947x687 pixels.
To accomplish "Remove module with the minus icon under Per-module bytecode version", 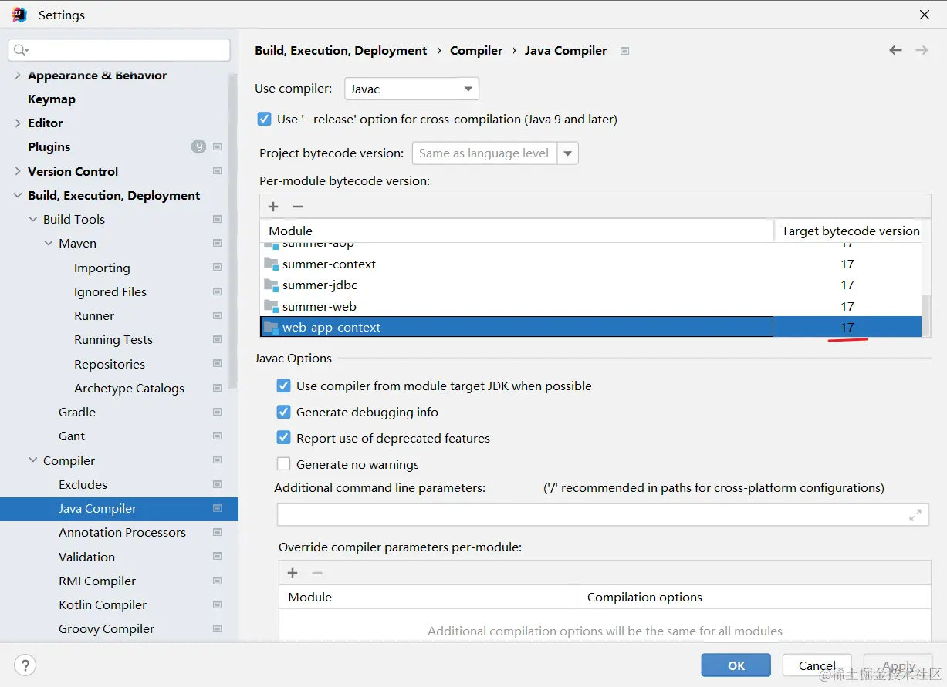I will [298, 207].
